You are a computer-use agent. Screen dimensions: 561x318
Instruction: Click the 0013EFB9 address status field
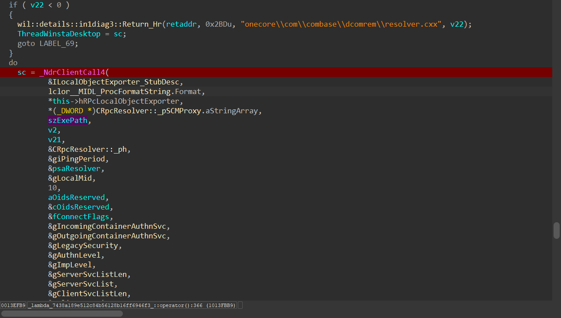coord(13,305)
